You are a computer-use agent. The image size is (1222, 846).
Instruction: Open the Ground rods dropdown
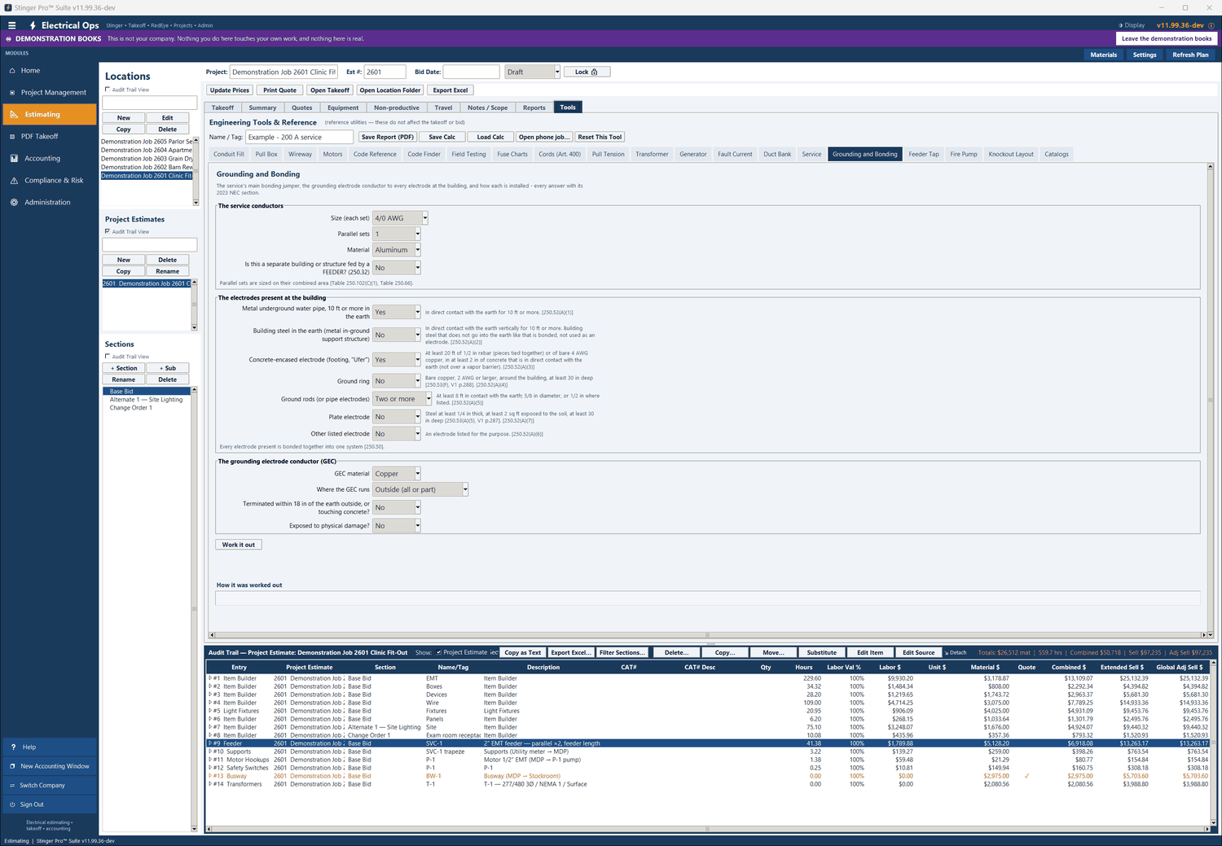click(402, 399)
